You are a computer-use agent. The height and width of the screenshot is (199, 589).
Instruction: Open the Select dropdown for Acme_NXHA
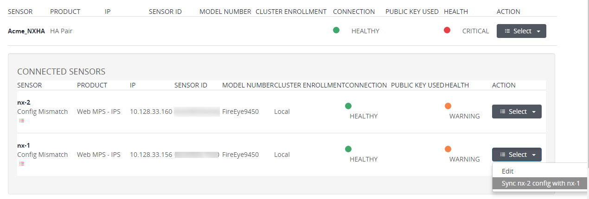(x=521, y=31)
